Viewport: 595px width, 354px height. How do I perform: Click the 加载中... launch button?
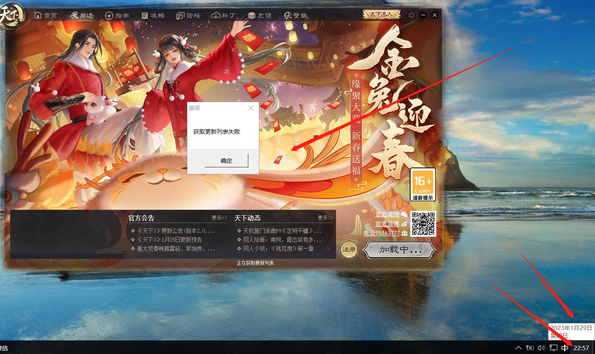pyautogui.click(x=400, y=250)
